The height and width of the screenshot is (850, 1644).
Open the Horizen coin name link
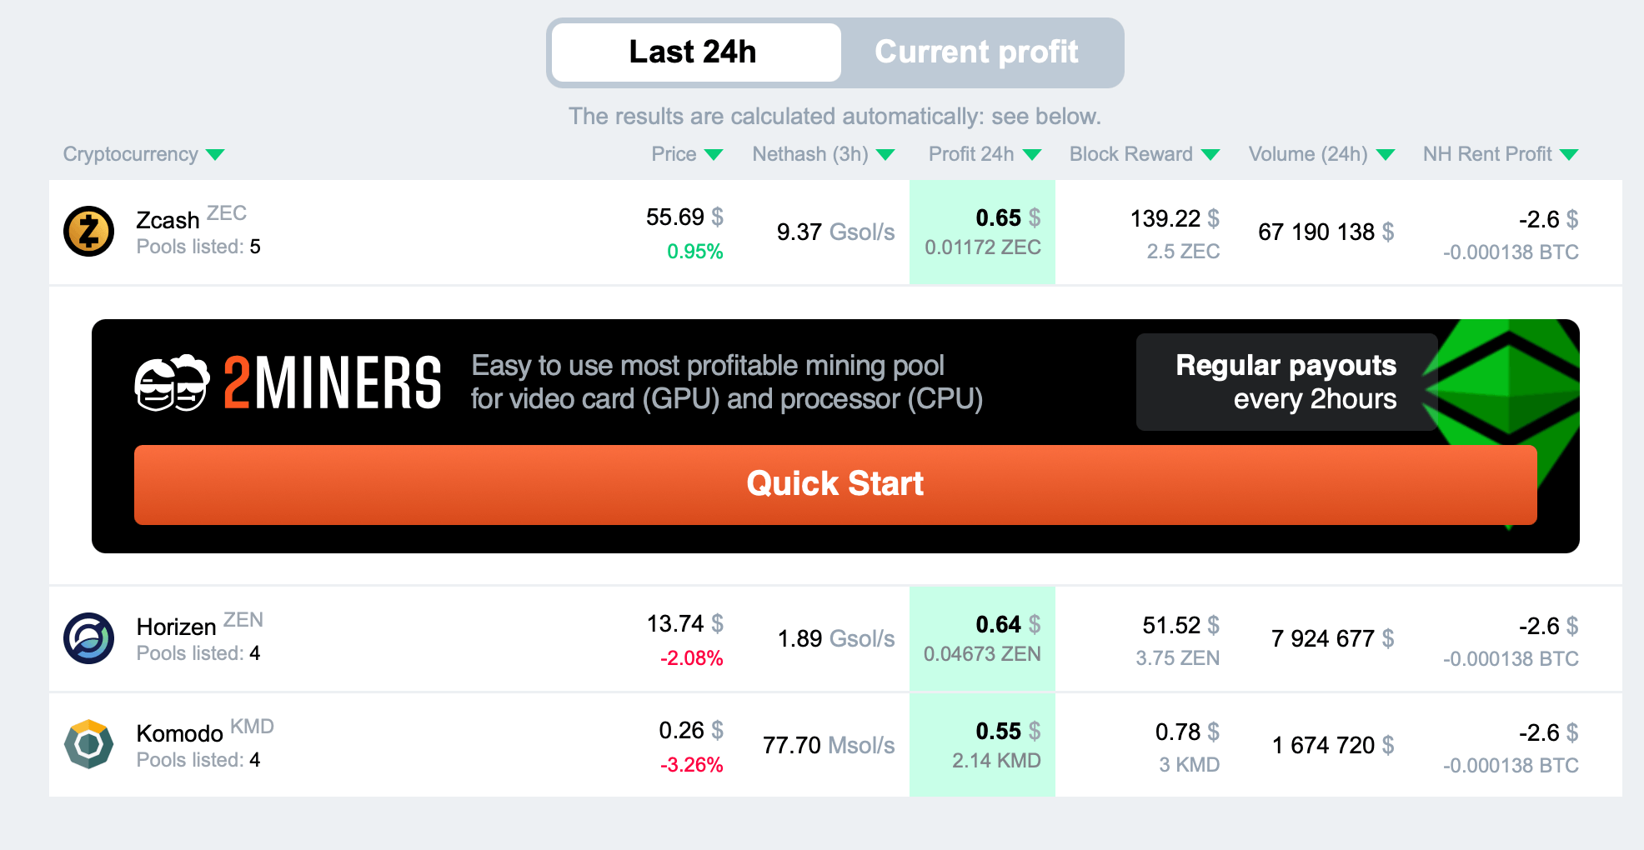[x=176, y=627]
